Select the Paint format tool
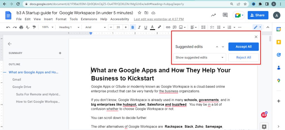The height and width of the screenshot is (130, 285). [34, 27]
